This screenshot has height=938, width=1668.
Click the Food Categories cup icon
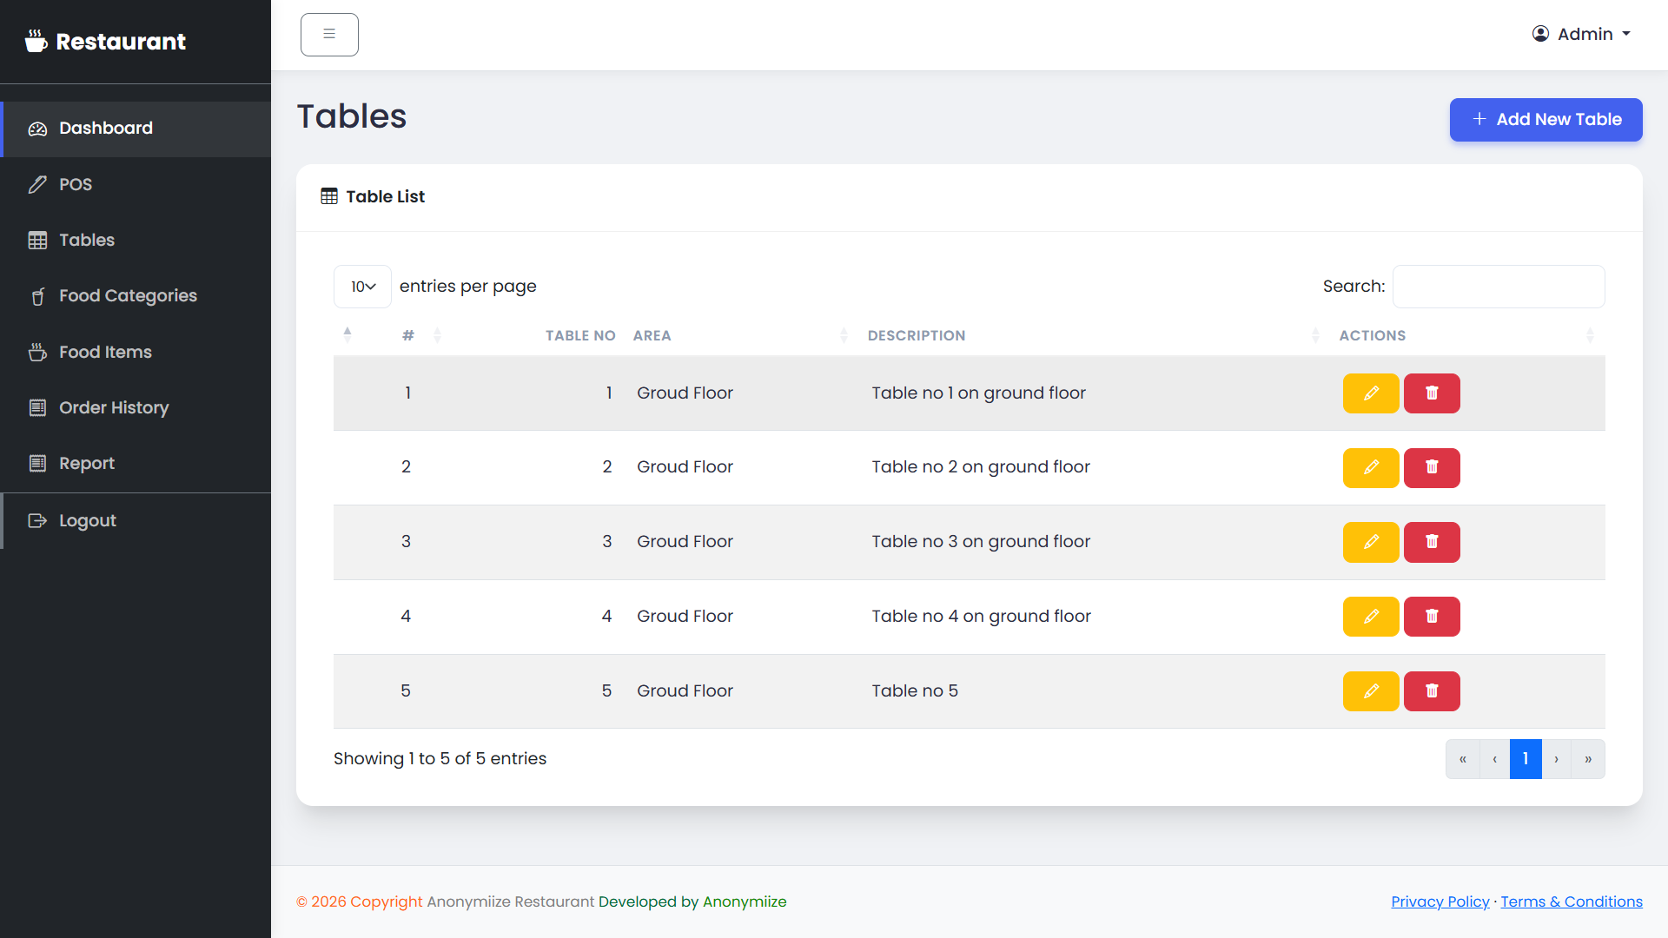pos(37,296)
